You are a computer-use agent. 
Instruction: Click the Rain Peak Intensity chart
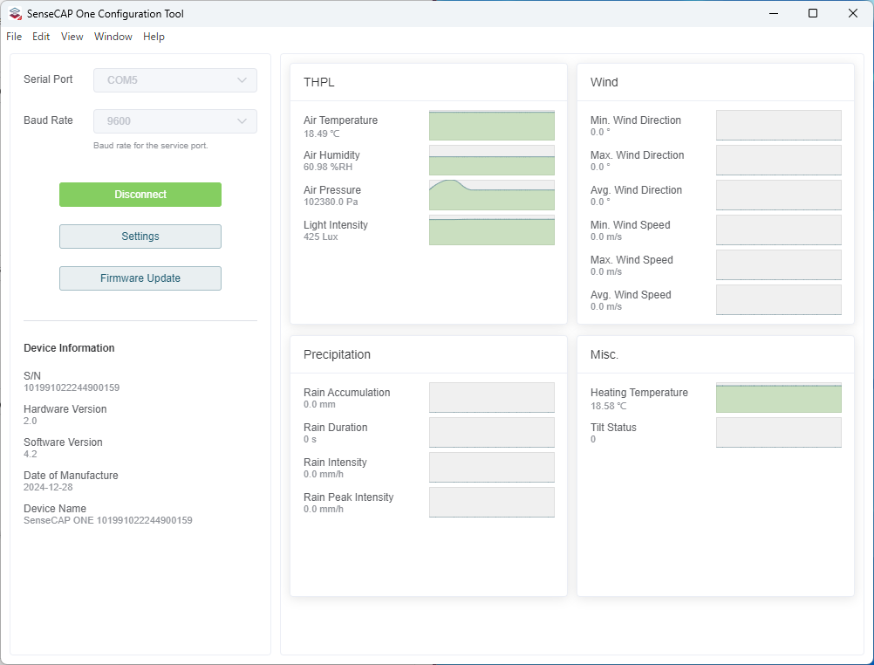pos(492,502)
